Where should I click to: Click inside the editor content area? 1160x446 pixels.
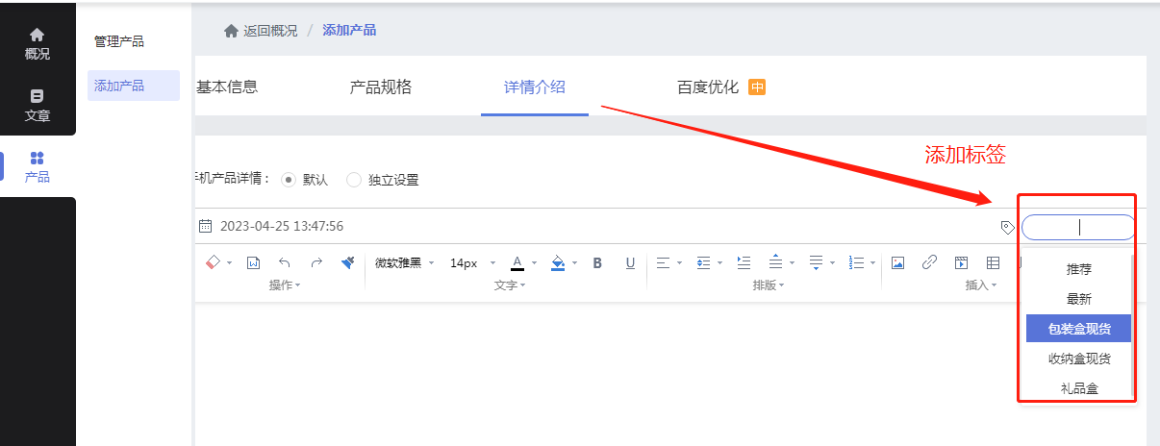click(604, 373)
